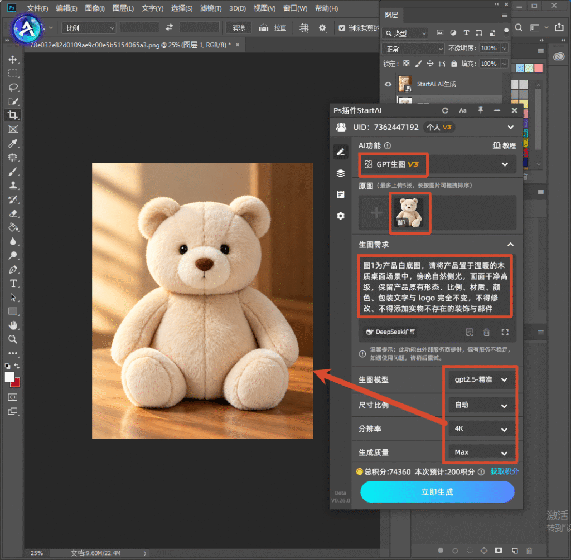Click the foreground color swatch
The width and height of the screenshot is (571, 560).
(9, 377)
